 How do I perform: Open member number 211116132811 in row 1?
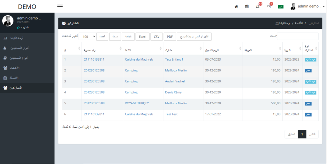click(94, 59)
